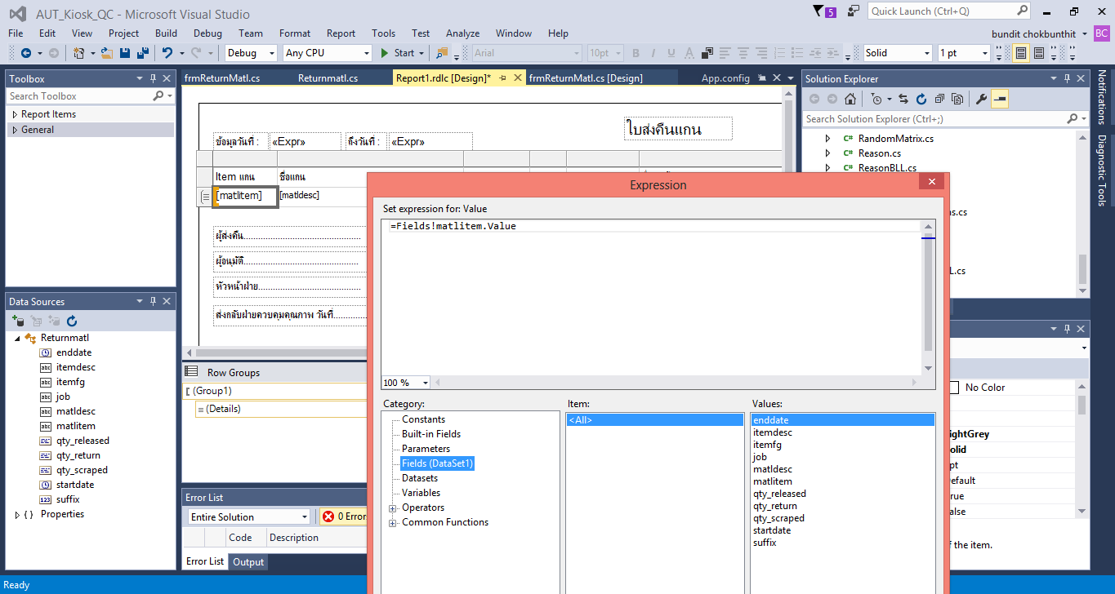Open the Report menu

pos(341,33)
